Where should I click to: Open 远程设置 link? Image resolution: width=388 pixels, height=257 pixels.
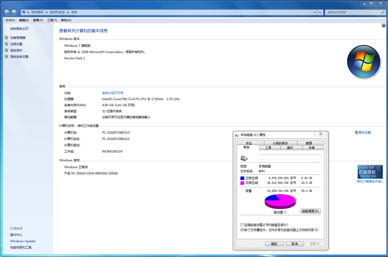16,44
